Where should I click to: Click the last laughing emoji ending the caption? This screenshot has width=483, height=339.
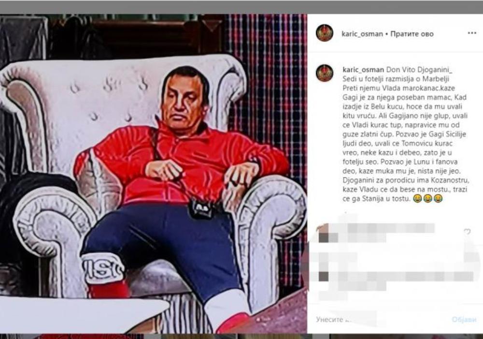pos(438,199)
